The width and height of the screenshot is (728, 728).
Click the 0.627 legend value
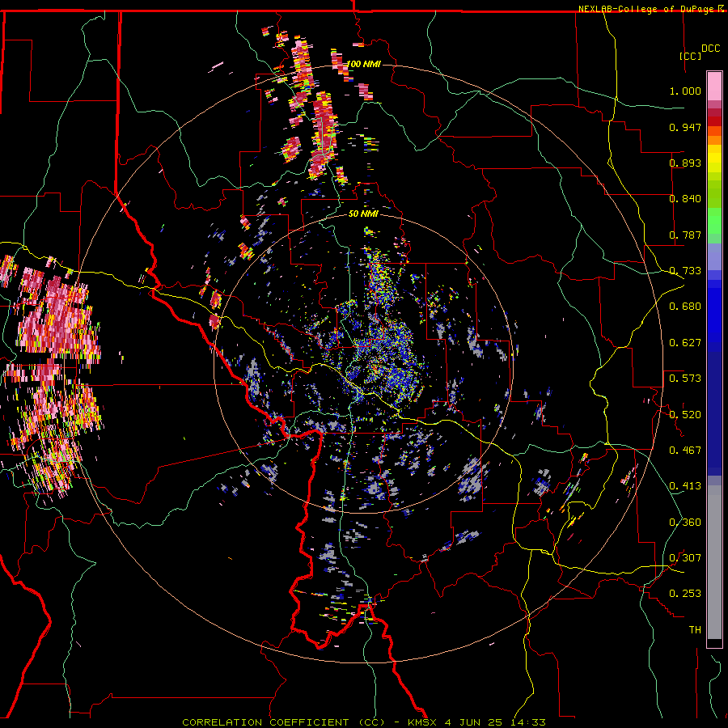coord(685,343)
